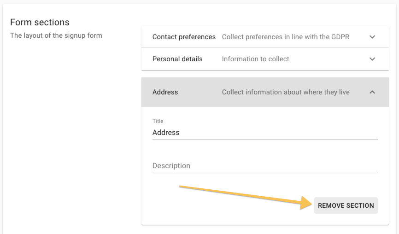
Task: Click into the Description input field
Action: click(265, 165)
